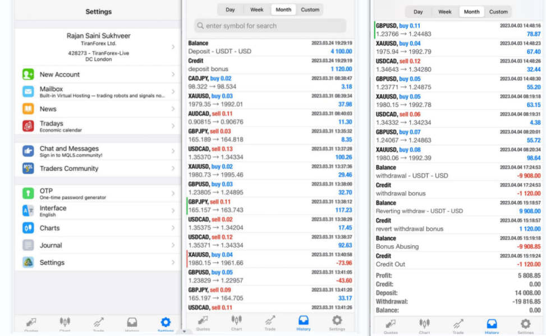Open Quotes in the right screen's bottom bar
This screenshot has width=546, height=336.
point(391,324)
